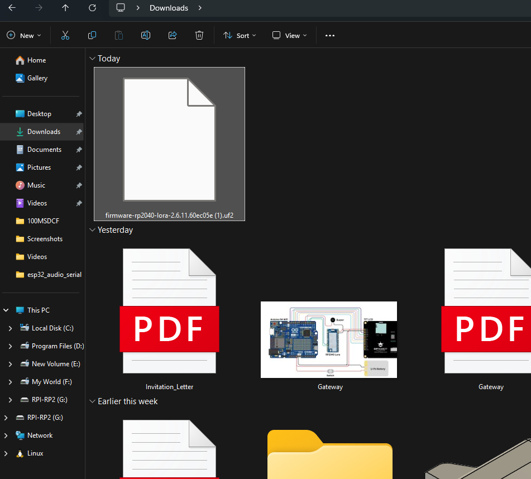The image size is (531, 479).
Task: Open the New item menu
Action: (24, 35)
